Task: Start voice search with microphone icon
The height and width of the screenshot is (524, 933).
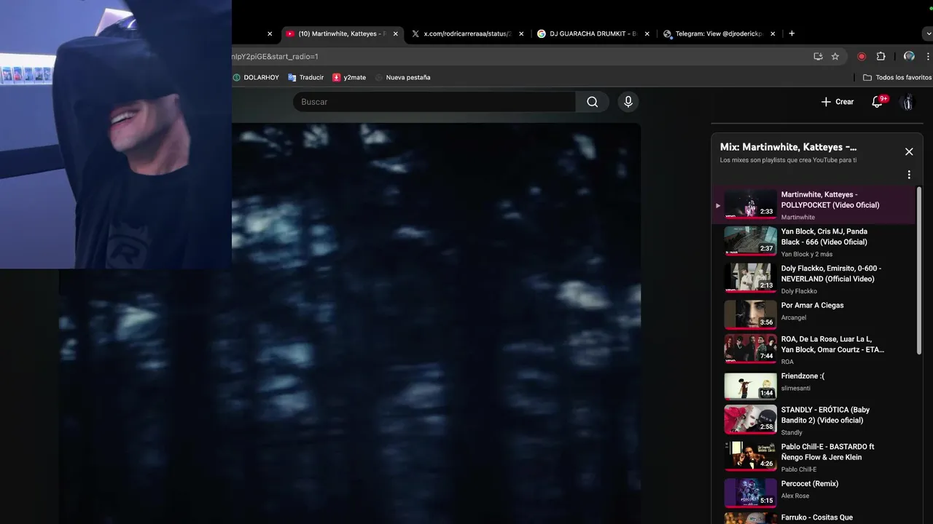Action: coord(628,102)
